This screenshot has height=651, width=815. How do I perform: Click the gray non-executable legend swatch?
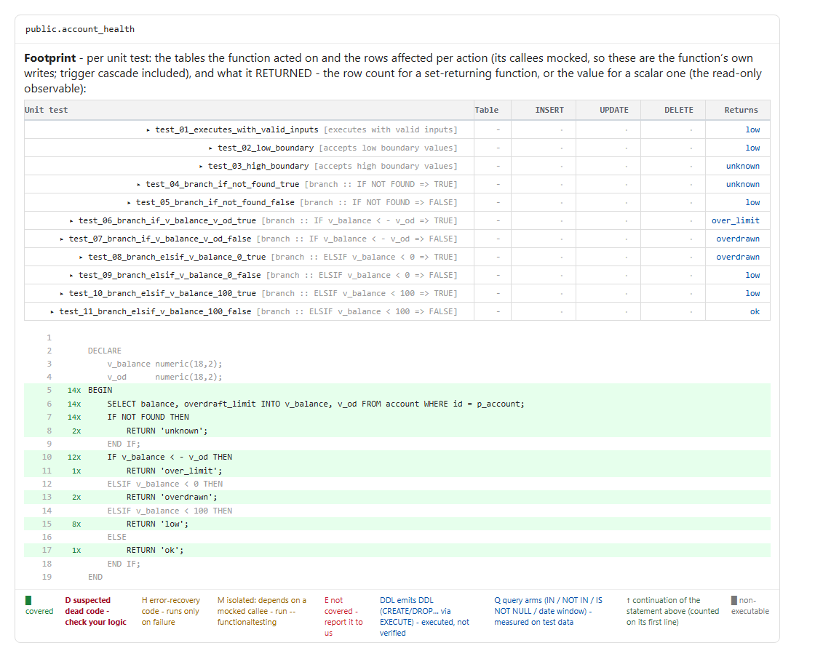click(734, 600)
